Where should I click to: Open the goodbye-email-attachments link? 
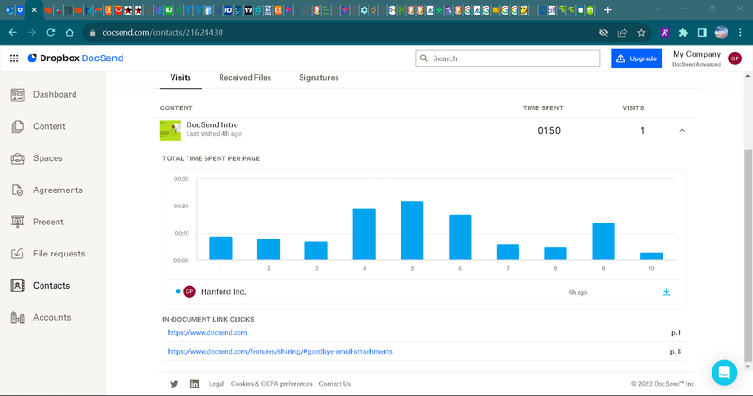click(280, 352)
